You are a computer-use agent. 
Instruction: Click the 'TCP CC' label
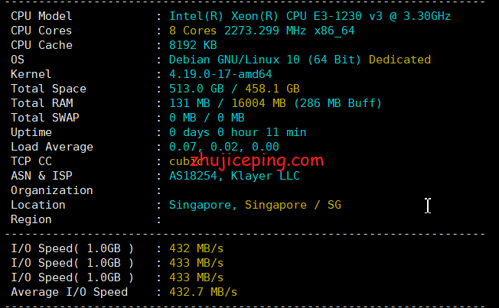[31, 161]
